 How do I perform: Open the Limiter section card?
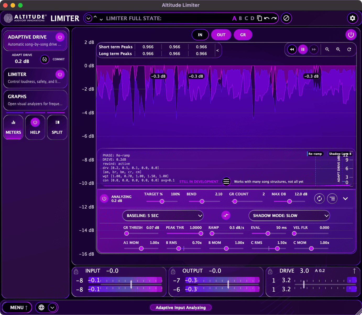click(35, 78)
